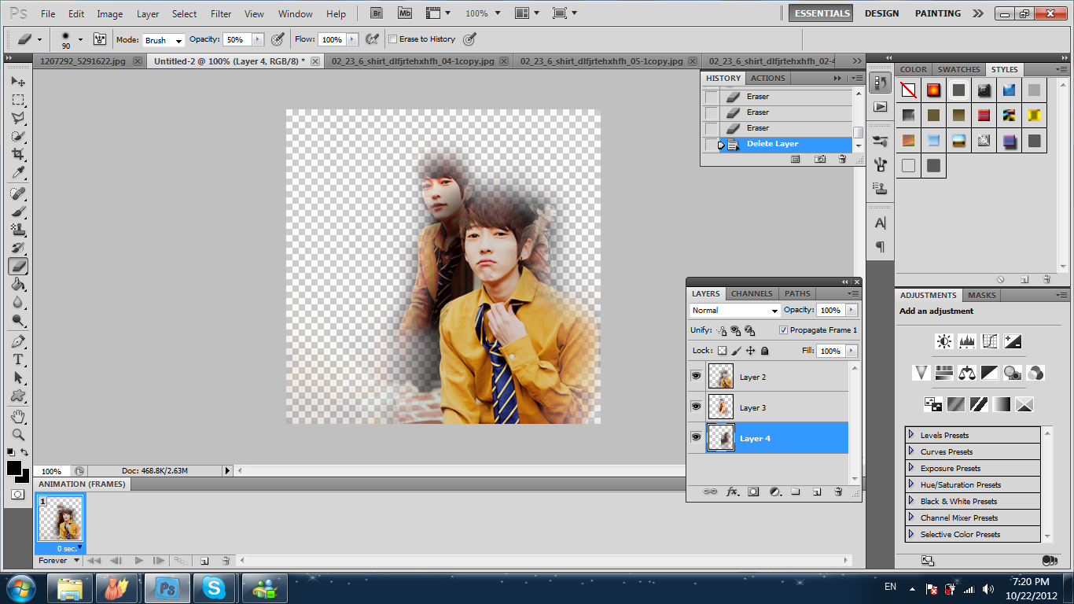Select the Eyedropper tool
Viewport: 1074px width, 604px height.
[x=18, y=172]
